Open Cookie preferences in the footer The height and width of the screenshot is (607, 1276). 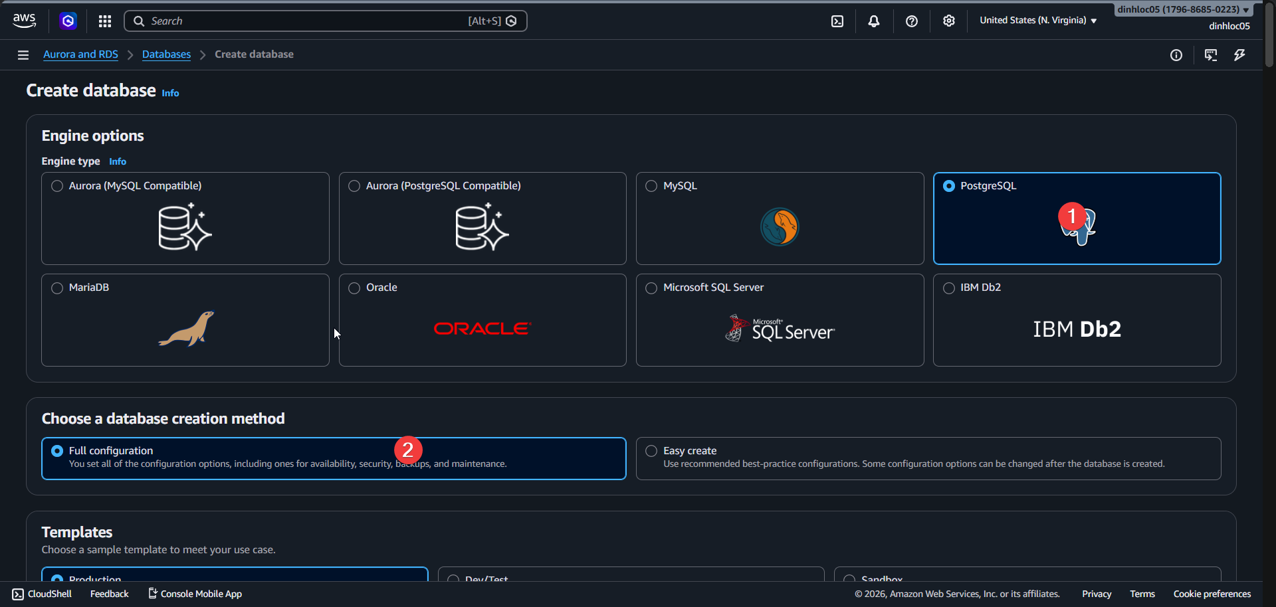click(x=1212, y=593)
